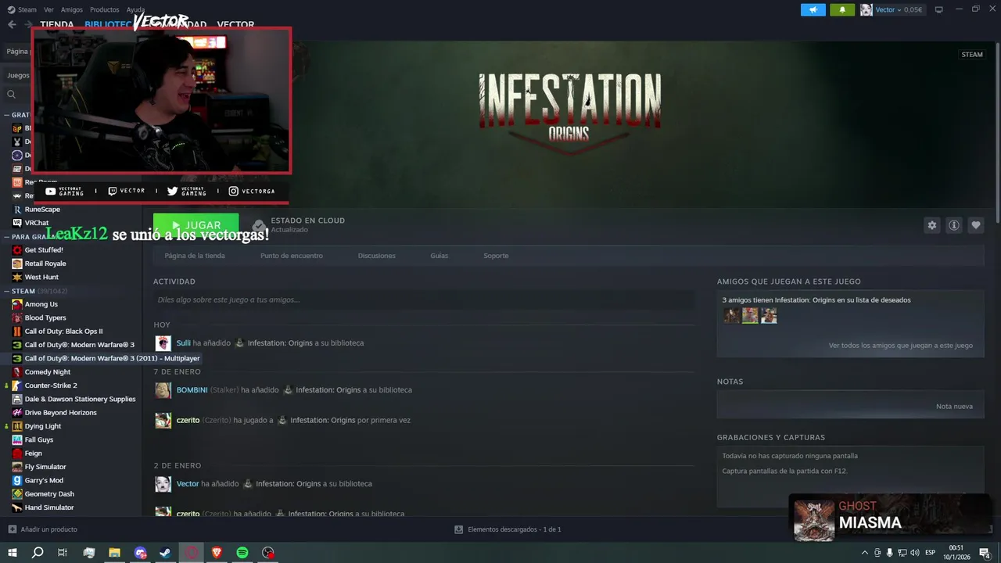Go back with the navigation arrow

12,24
